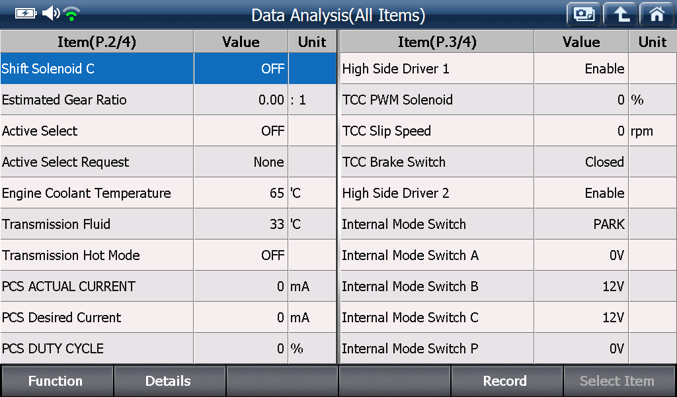Image resolution: width=677 pixels, height=397 pixels.
Task: Select the TCC PWM Solenoid row
Action: 508,100
